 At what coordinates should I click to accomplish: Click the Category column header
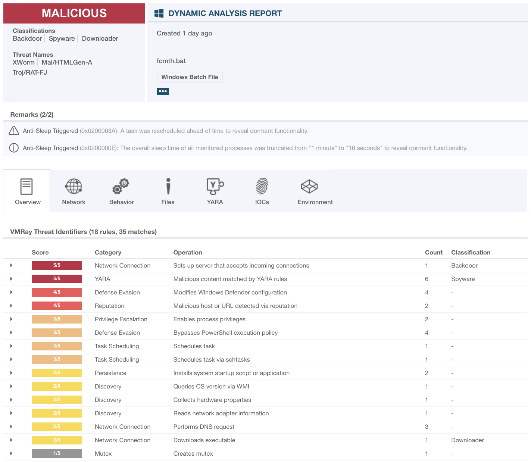tap(108, 252)
